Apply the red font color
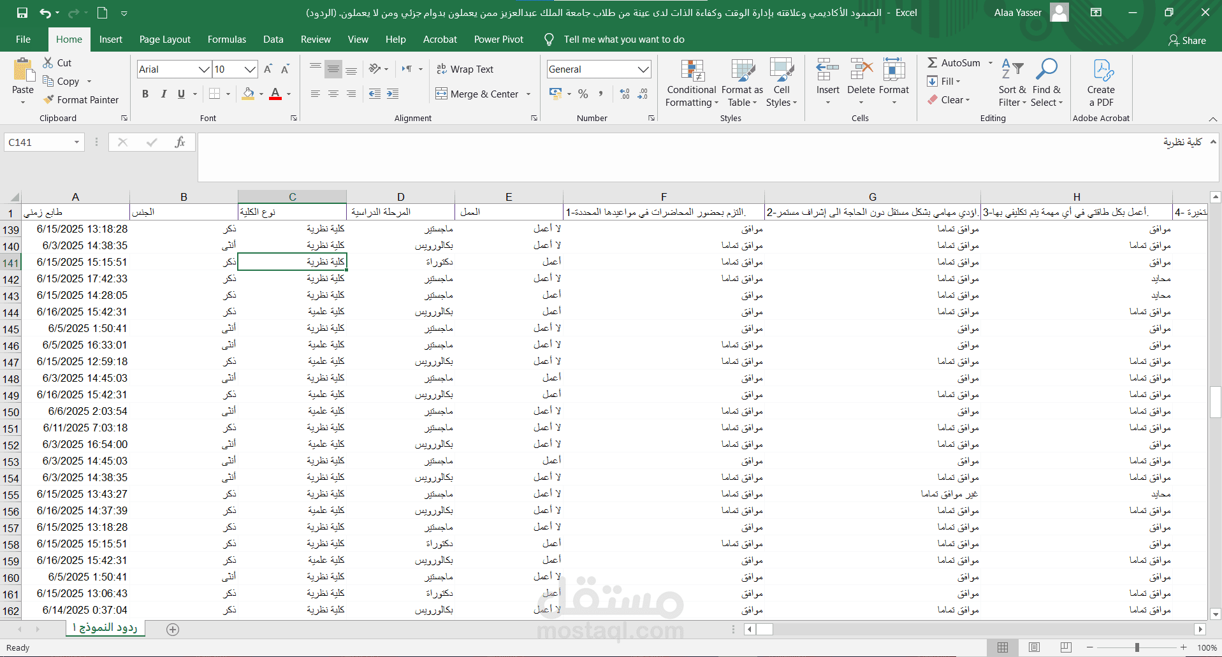This screenshot has height=657, width=1222. point(275,94)
